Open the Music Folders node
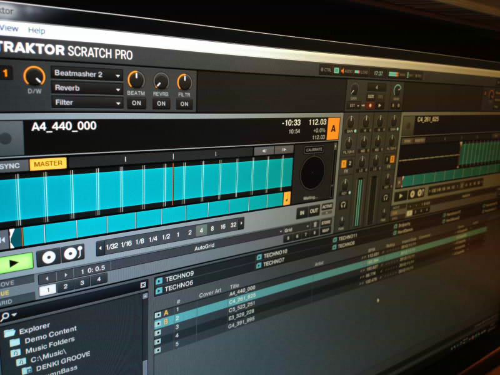This screenshot has height=375, width=500. point(50,346)
